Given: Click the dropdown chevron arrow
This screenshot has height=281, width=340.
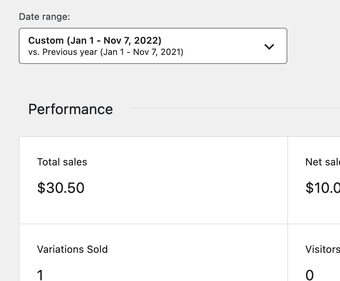Looking at the screenshot, I should (x=269, y=47).
